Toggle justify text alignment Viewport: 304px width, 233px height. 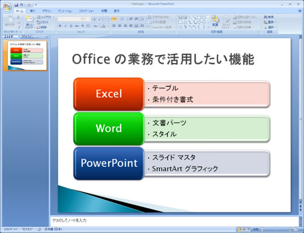(131, 26)
